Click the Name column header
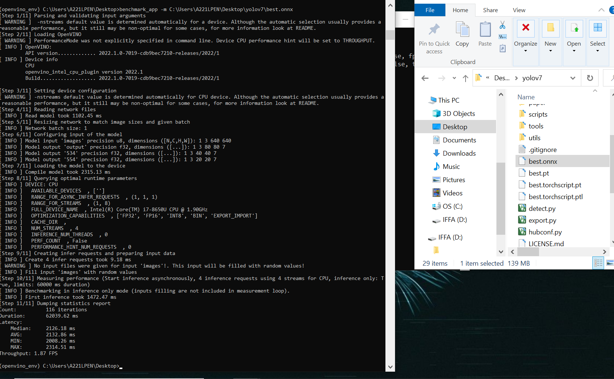This screenshot has width=614, height=379. coord(526,97)
